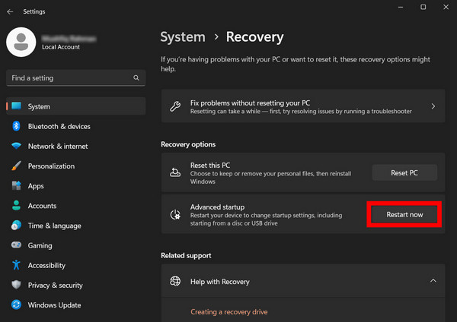Open Fix problems chevron arrow
This screenshot has height=322, width=457.
click(433, 106)
